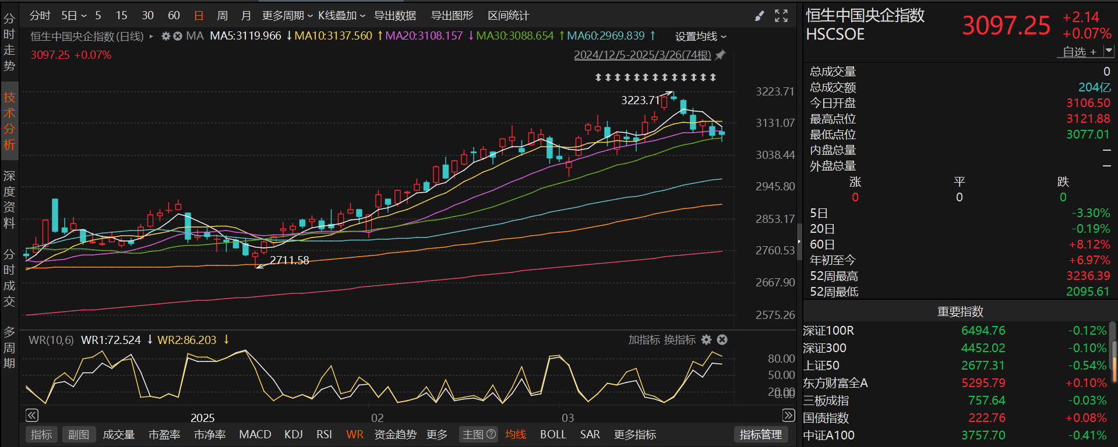This screenshot has height=447, width=1118.
Task: Select the 15 minute period
Action: pyautogui.click(x=121, y=16)
